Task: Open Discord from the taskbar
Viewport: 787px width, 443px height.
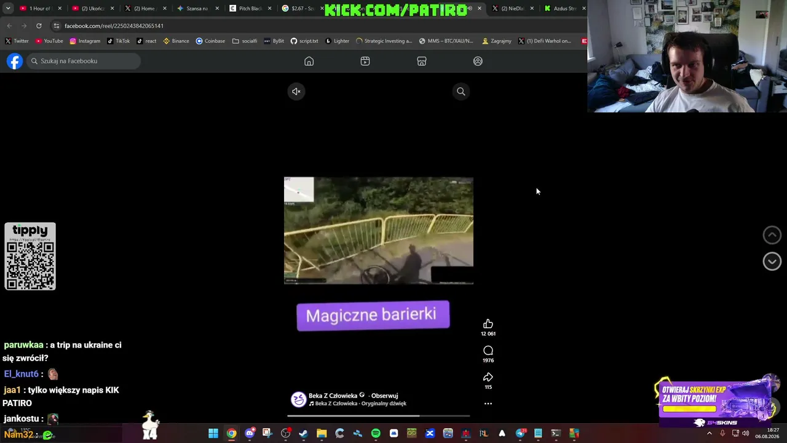Action: [x=250, y=434]
